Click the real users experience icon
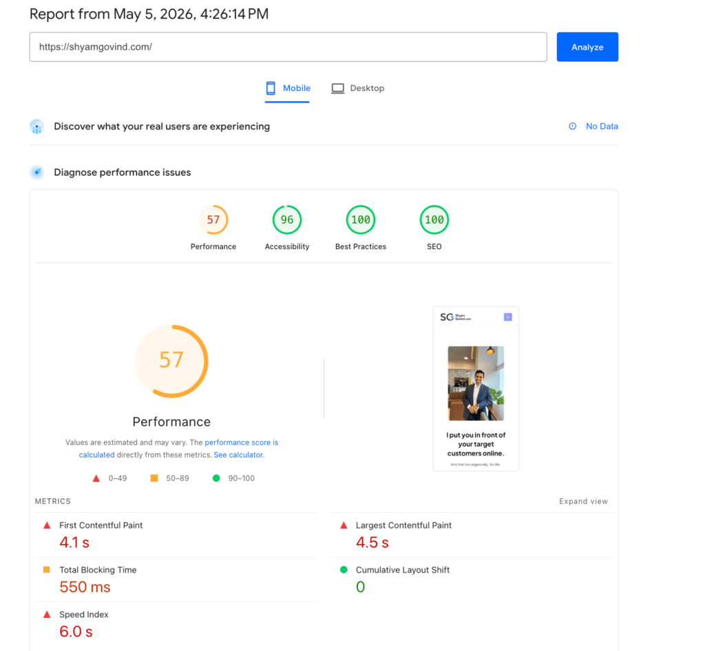 click(x=37, y=127)
